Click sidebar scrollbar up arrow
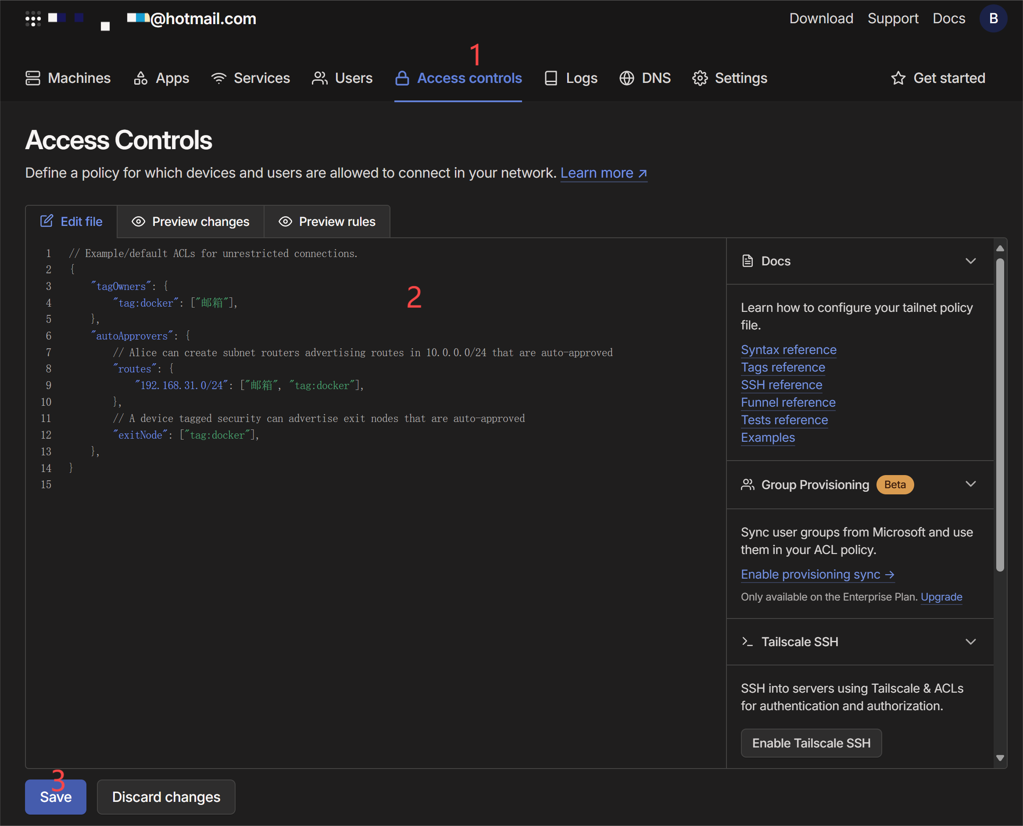This screenshot has width=1023, height=826. 1000,248
